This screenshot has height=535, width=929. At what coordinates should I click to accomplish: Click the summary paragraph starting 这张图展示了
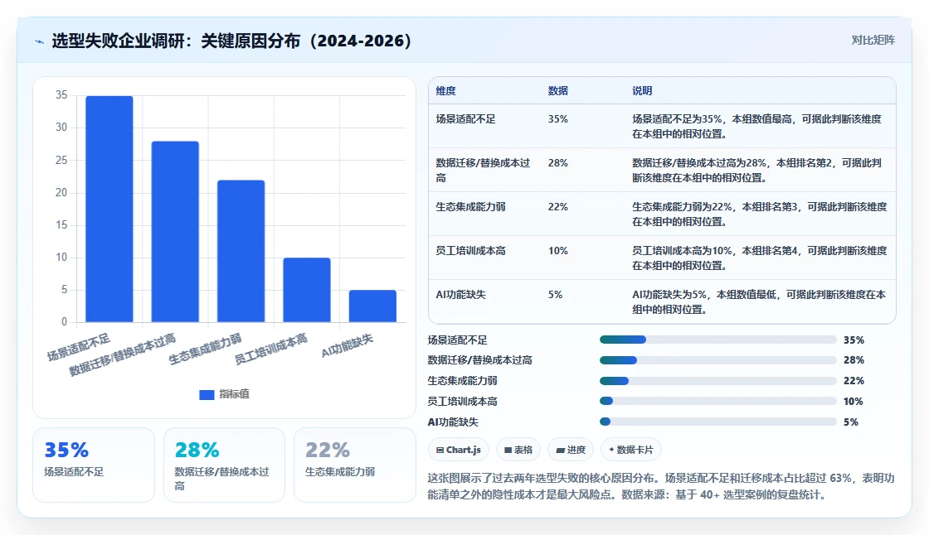click(661, 486)
